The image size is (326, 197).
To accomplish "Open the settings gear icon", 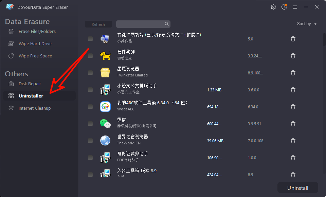I will coord(273,7).
